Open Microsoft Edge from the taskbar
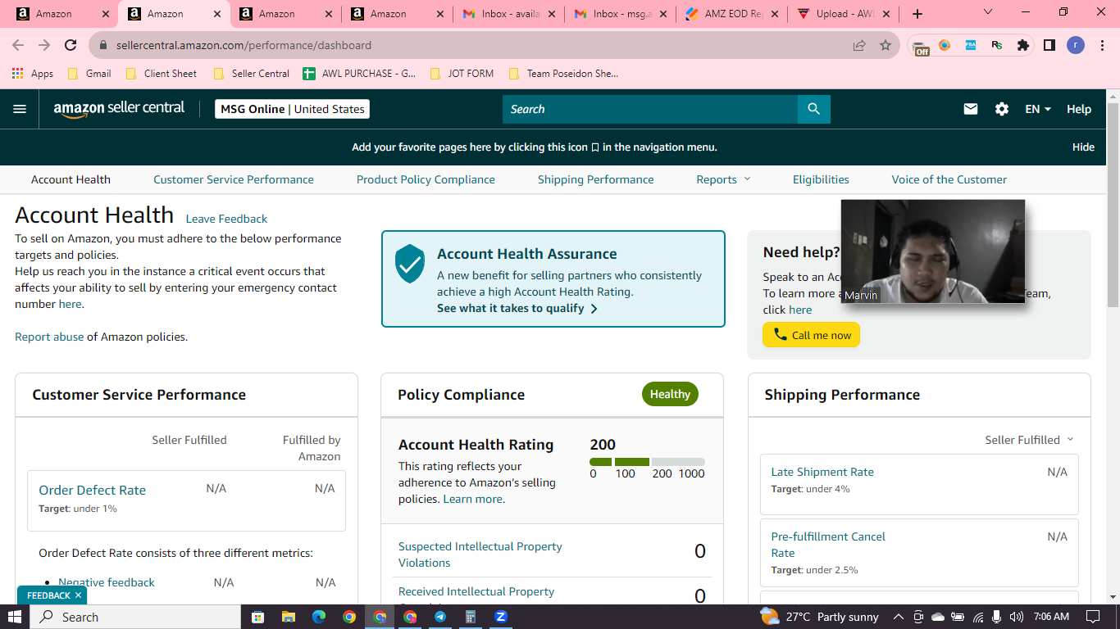Image resolution: width=1120 pixels, height=629 pixels. tap(319, 617)
